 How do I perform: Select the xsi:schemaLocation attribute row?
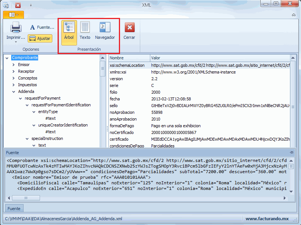[x=127, y=65]
